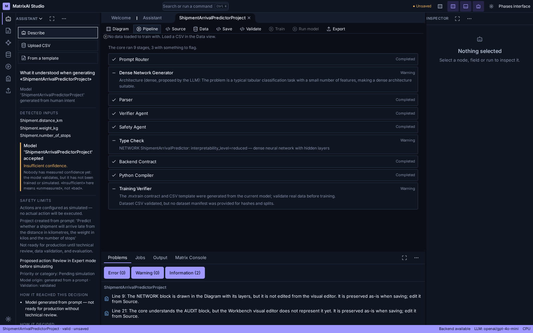533x333 pixels.
Task: Expand the Verifier Agent stage
Action: (x=263, y=113)
